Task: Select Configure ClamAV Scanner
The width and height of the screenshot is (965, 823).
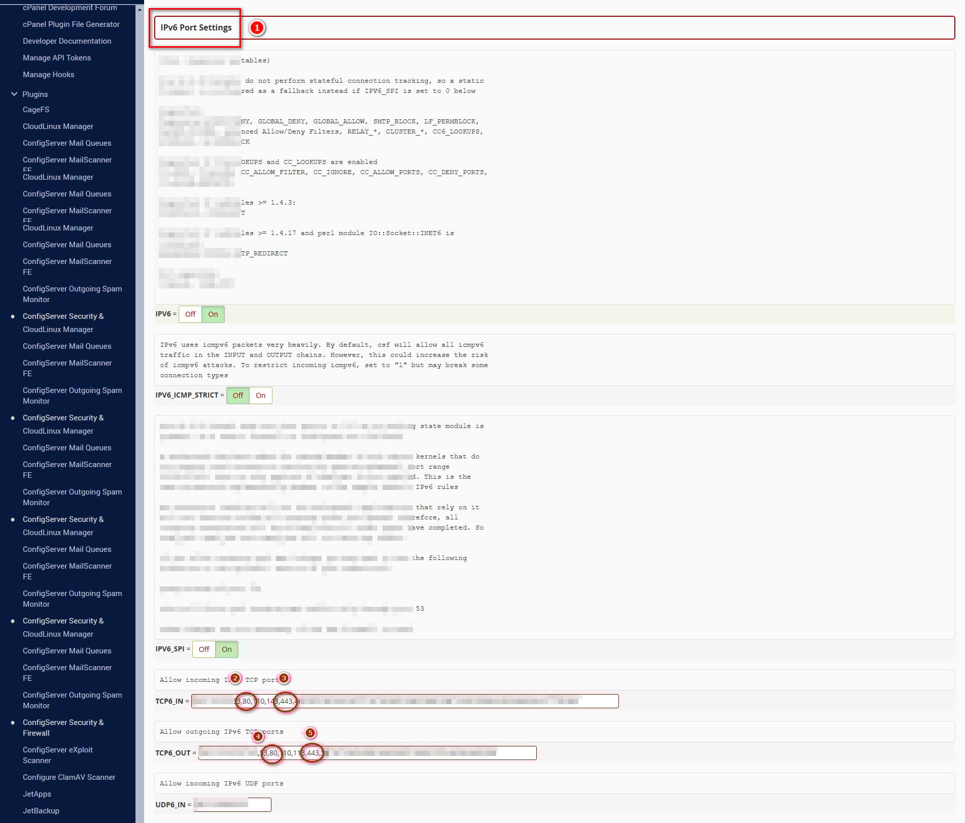Action: [69, 777]
